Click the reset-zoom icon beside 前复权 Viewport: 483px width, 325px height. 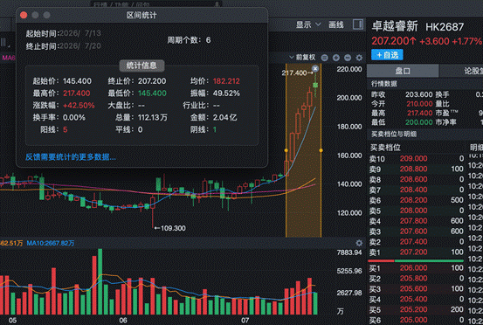(324, 58)
